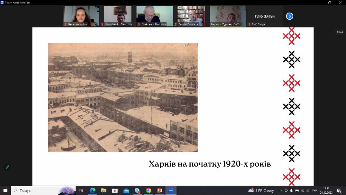Screen dimensions: 346x195
Task: Show next participants with the blue arrow
Action: pos(290,16)
